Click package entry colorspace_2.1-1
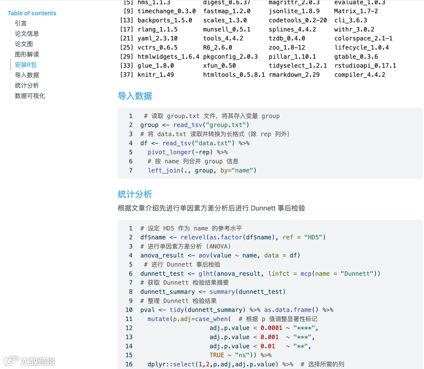The width and height of the screenshot is (424, 369). (x=363, y=38)
